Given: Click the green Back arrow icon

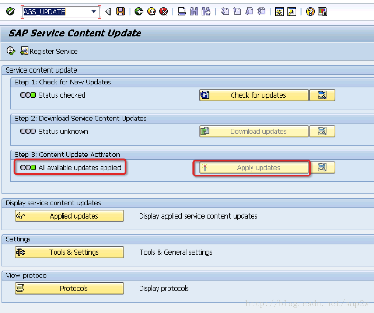Looking at the screenshot, I should click(139, 11).
